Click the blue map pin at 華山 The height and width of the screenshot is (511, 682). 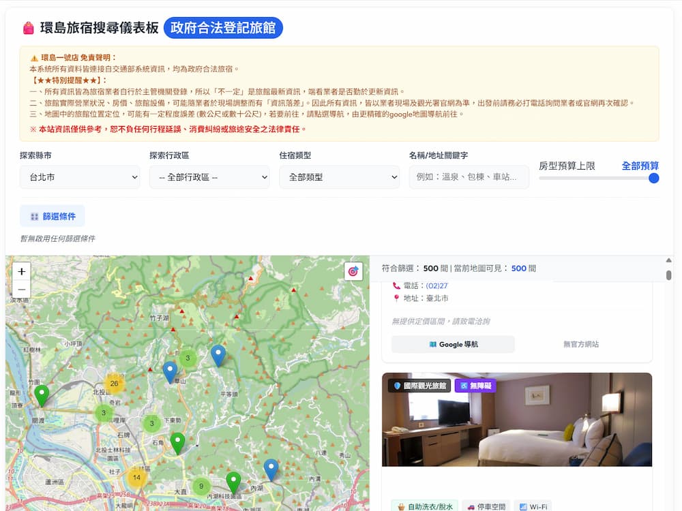[x=170, y=373]
